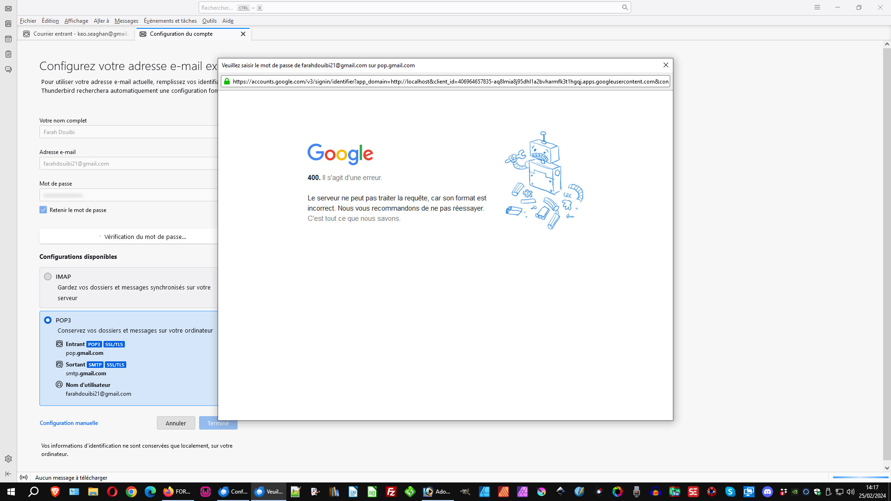Click the Mot de passe field
The image size is (891, 501).
[x=129, y=195]
